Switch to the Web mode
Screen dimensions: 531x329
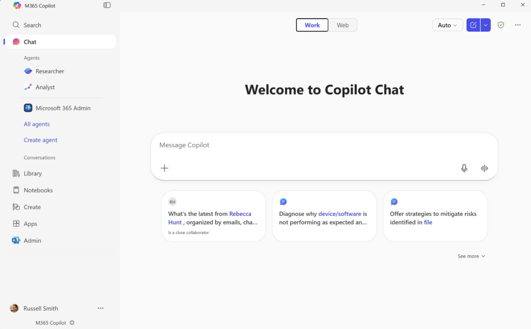[x=343, y=24]
